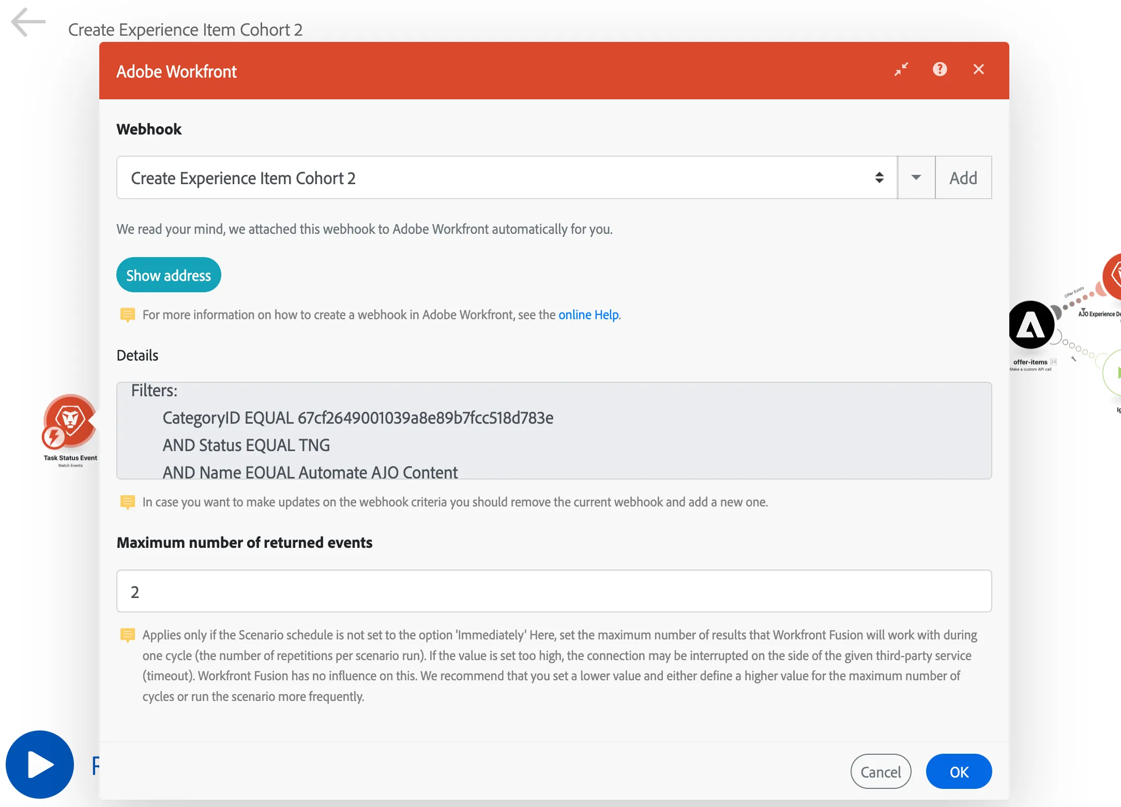Screen dimensions: 1121x807
Task: Open the online Help link
Action: pyautogui.click(x=588, y=315)
